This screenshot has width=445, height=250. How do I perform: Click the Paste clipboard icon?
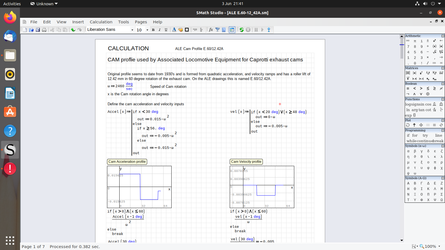click(x=65, y=30)
